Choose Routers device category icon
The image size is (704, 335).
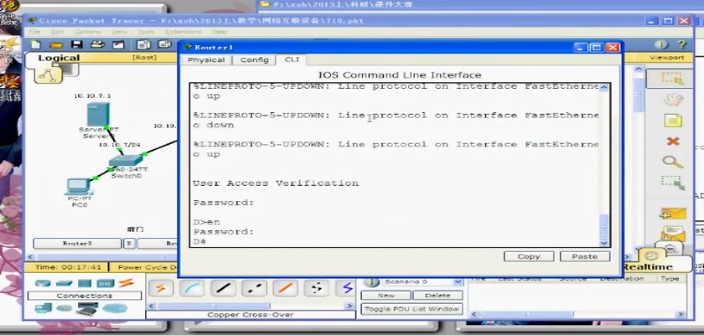(43, 283)
